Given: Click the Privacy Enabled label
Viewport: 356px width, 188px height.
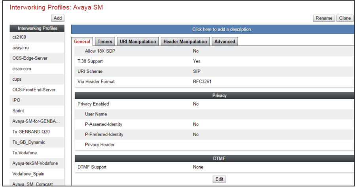Looking at the screenshot, I should click(93, 104).
